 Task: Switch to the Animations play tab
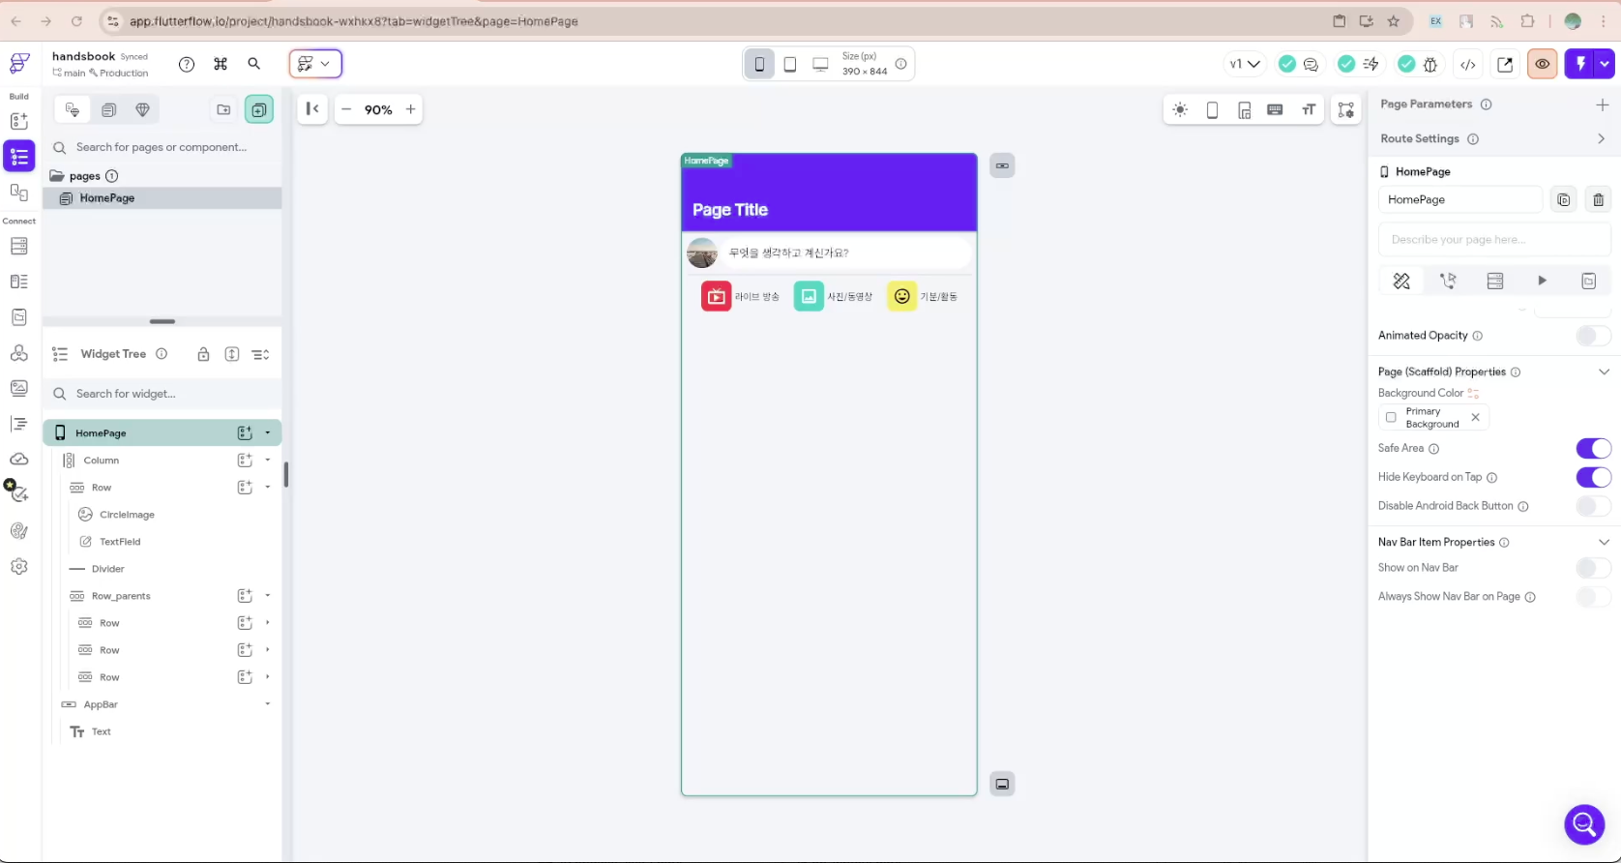pos(1542,281)
